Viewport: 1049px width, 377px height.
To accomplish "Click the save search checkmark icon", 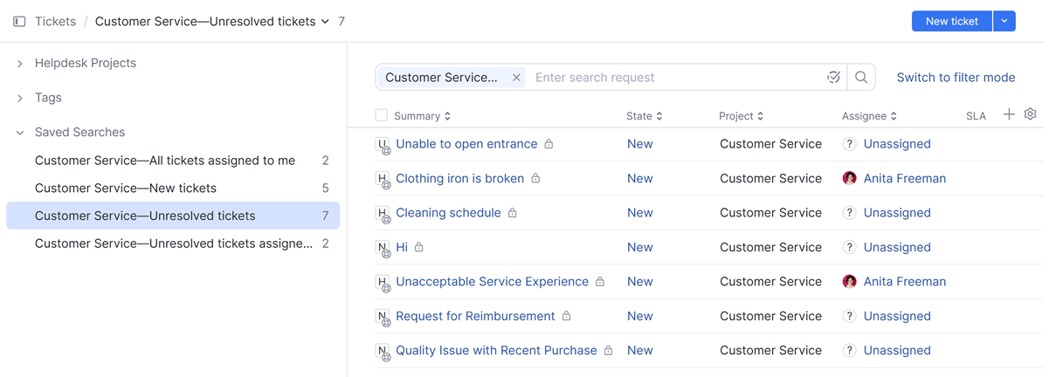I will pos(834,78).
